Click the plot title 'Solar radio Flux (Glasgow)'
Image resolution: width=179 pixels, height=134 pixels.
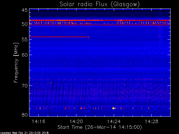100,4
